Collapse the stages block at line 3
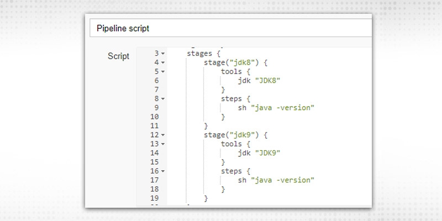442x221 pixels. (163, 54)
